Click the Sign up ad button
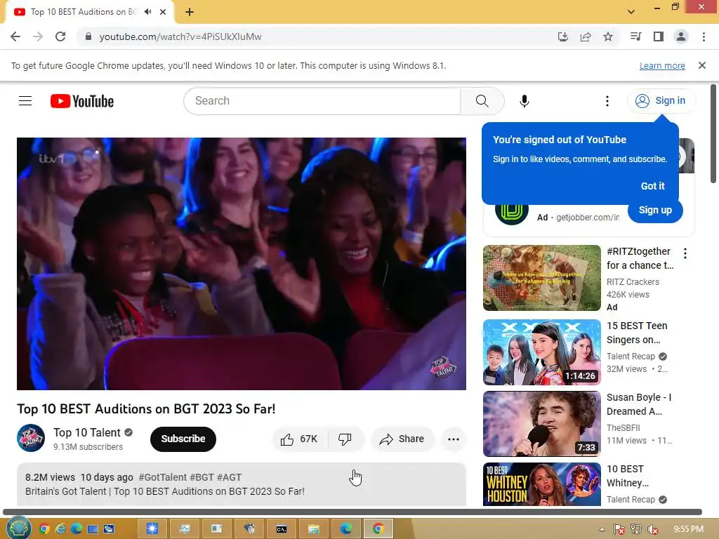 [x=655, y=210]
